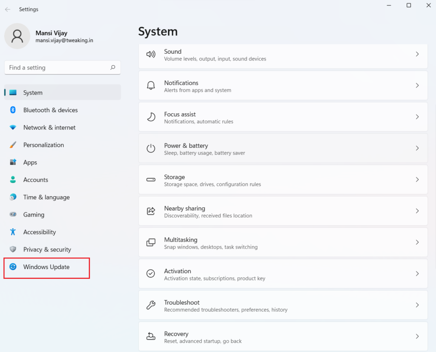
Task: Click the Activation checkmark icon
Action: coord(151,274)
